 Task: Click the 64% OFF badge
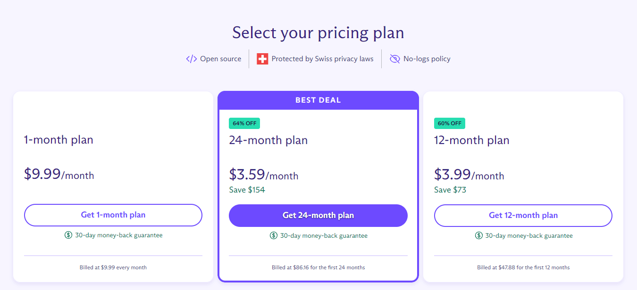(x=244, y=123)
